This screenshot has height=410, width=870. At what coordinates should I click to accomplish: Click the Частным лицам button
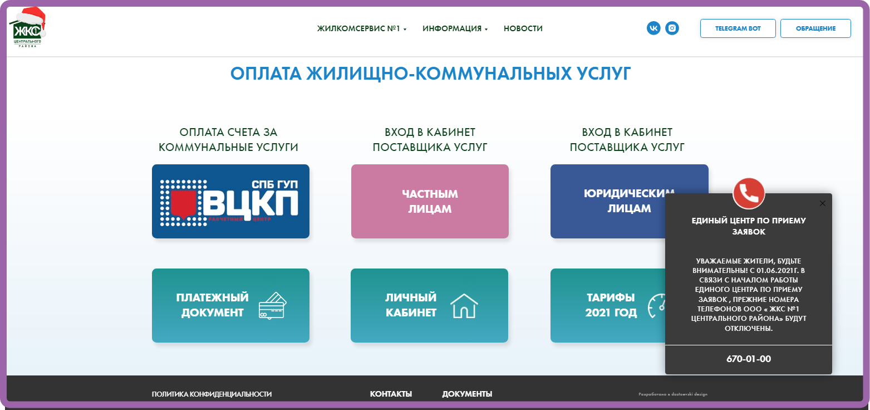click(x=430, y=201)
